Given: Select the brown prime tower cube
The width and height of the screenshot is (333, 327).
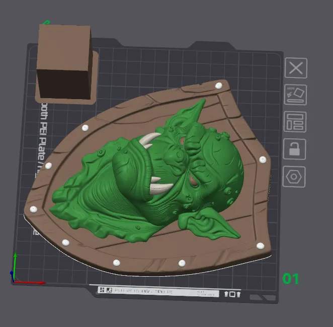Looking at the screenshot, I should 64,61.
